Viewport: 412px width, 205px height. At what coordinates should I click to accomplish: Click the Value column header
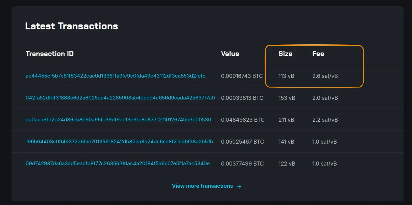point(230,53)
